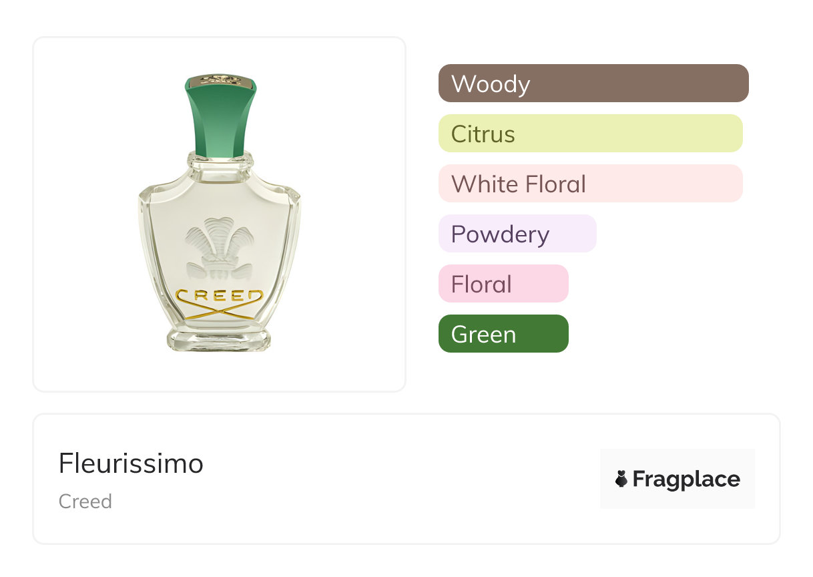Screen dimensions: 813x577
Task: Click the Fragplace perfume bottle logo icon
Action: (x=621, y=479)
